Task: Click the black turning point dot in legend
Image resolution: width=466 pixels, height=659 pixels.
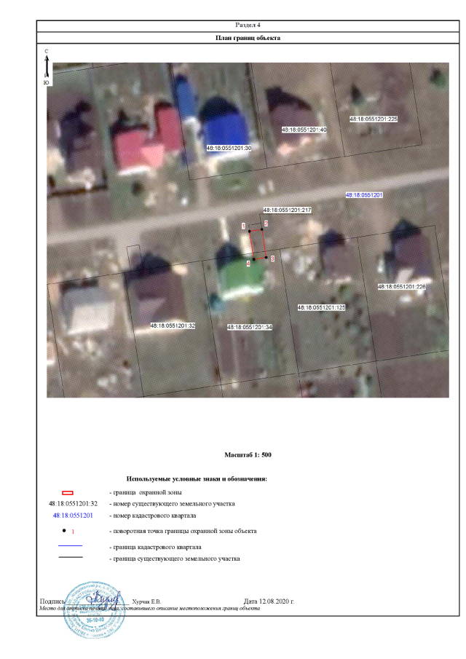Action: (65, 531)
